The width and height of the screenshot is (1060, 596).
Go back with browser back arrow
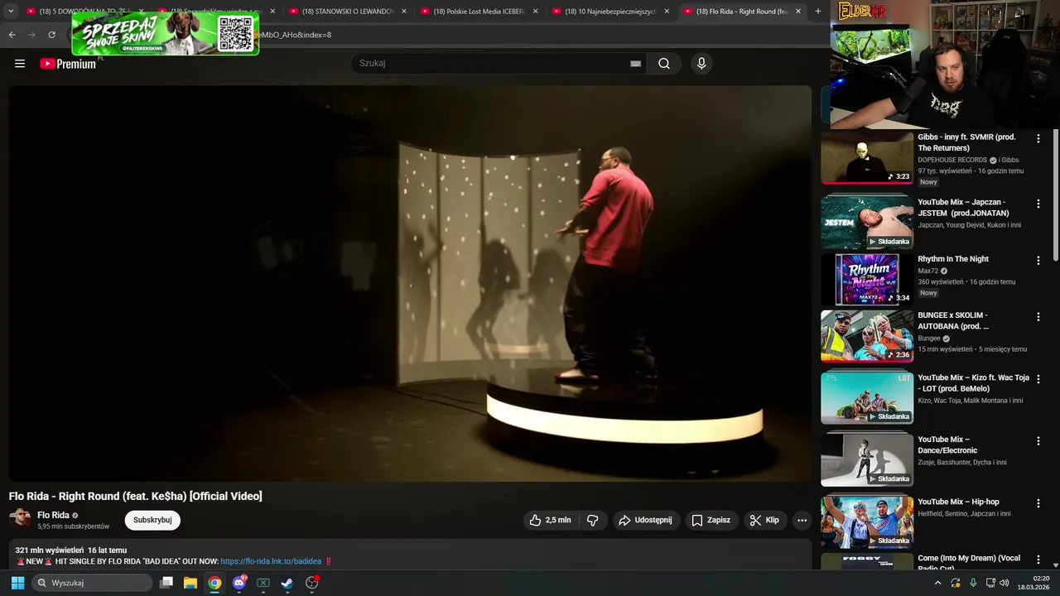tap(12, 35)
